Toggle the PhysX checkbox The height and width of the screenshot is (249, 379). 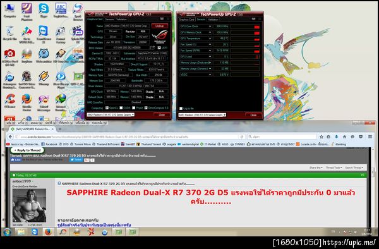pos(134,108)
